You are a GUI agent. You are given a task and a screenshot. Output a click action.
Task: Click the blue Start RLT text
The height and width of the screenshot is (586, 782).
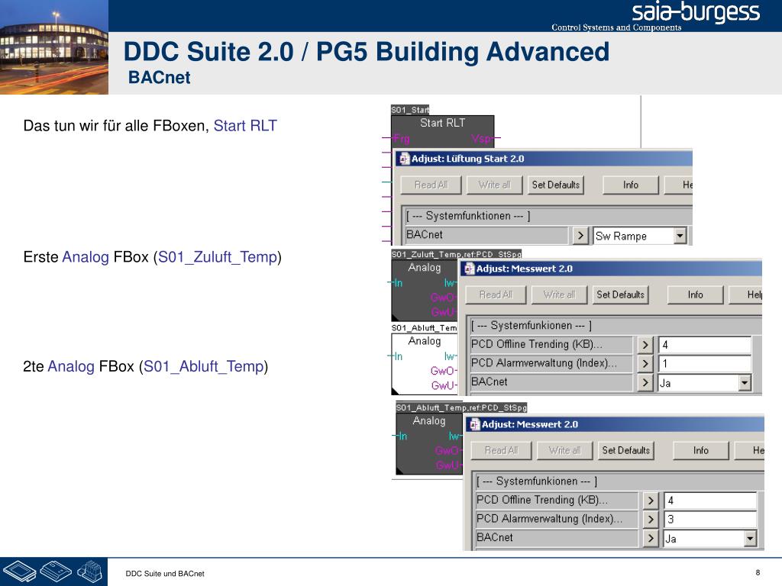pyautogui.click(x=245, y=126)
